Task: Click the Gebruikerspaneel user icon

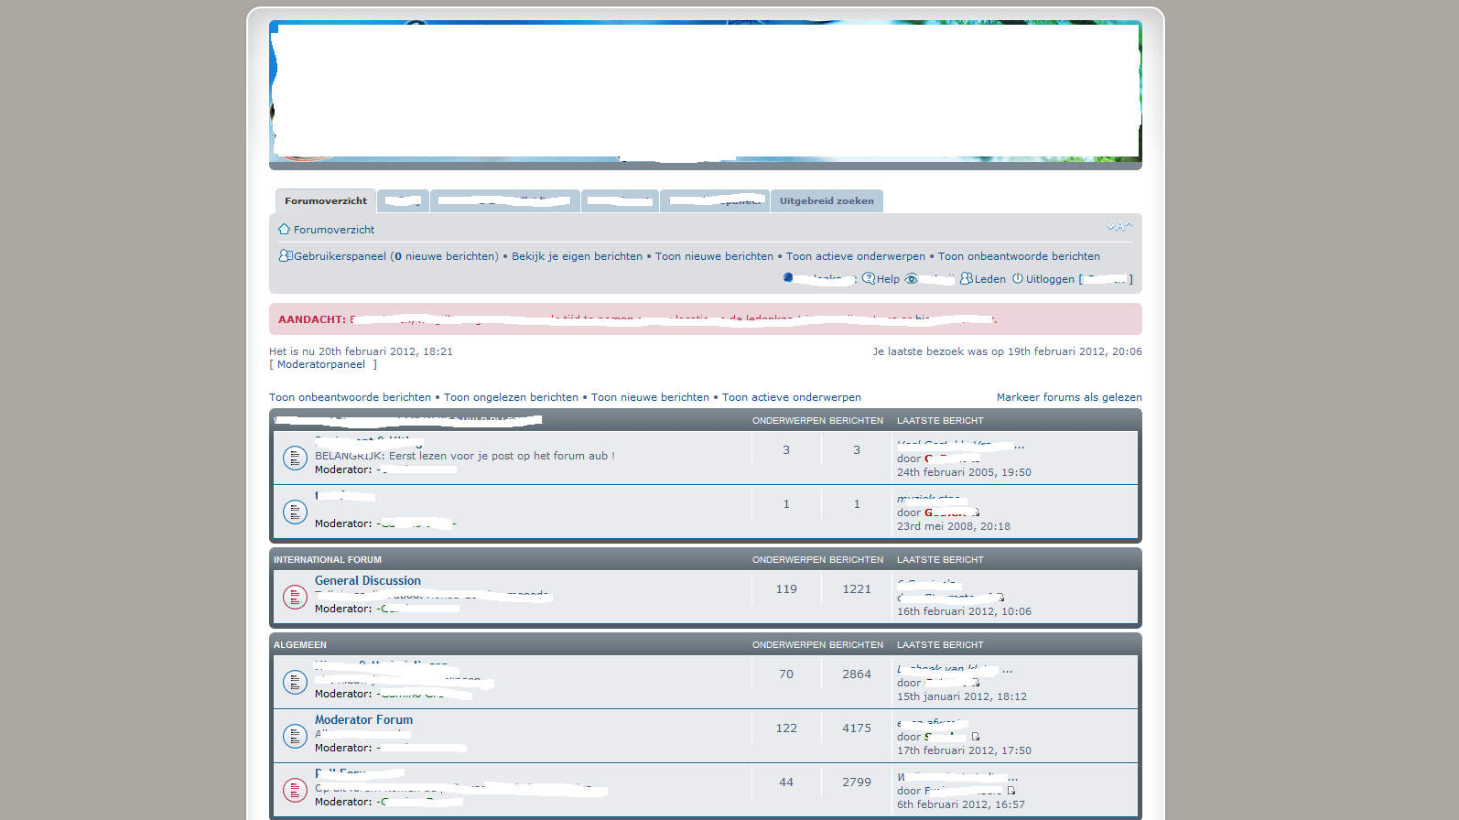Action: pos(286,255)
